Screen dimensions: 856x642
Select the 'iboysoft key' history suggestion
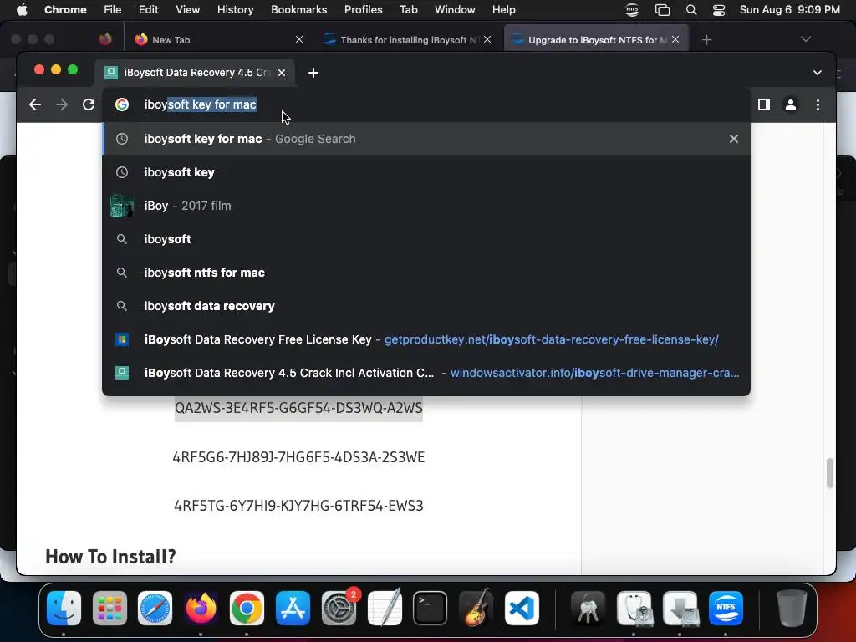pos(425,172)
